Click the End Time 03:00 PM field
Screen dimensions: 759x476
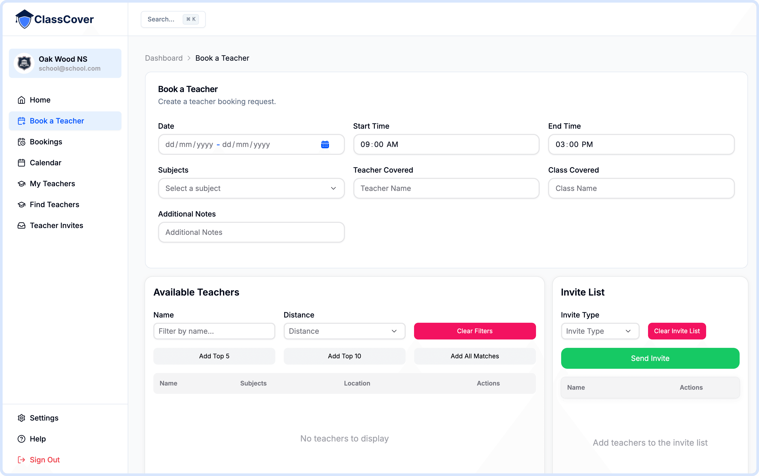tap(641, 144)
